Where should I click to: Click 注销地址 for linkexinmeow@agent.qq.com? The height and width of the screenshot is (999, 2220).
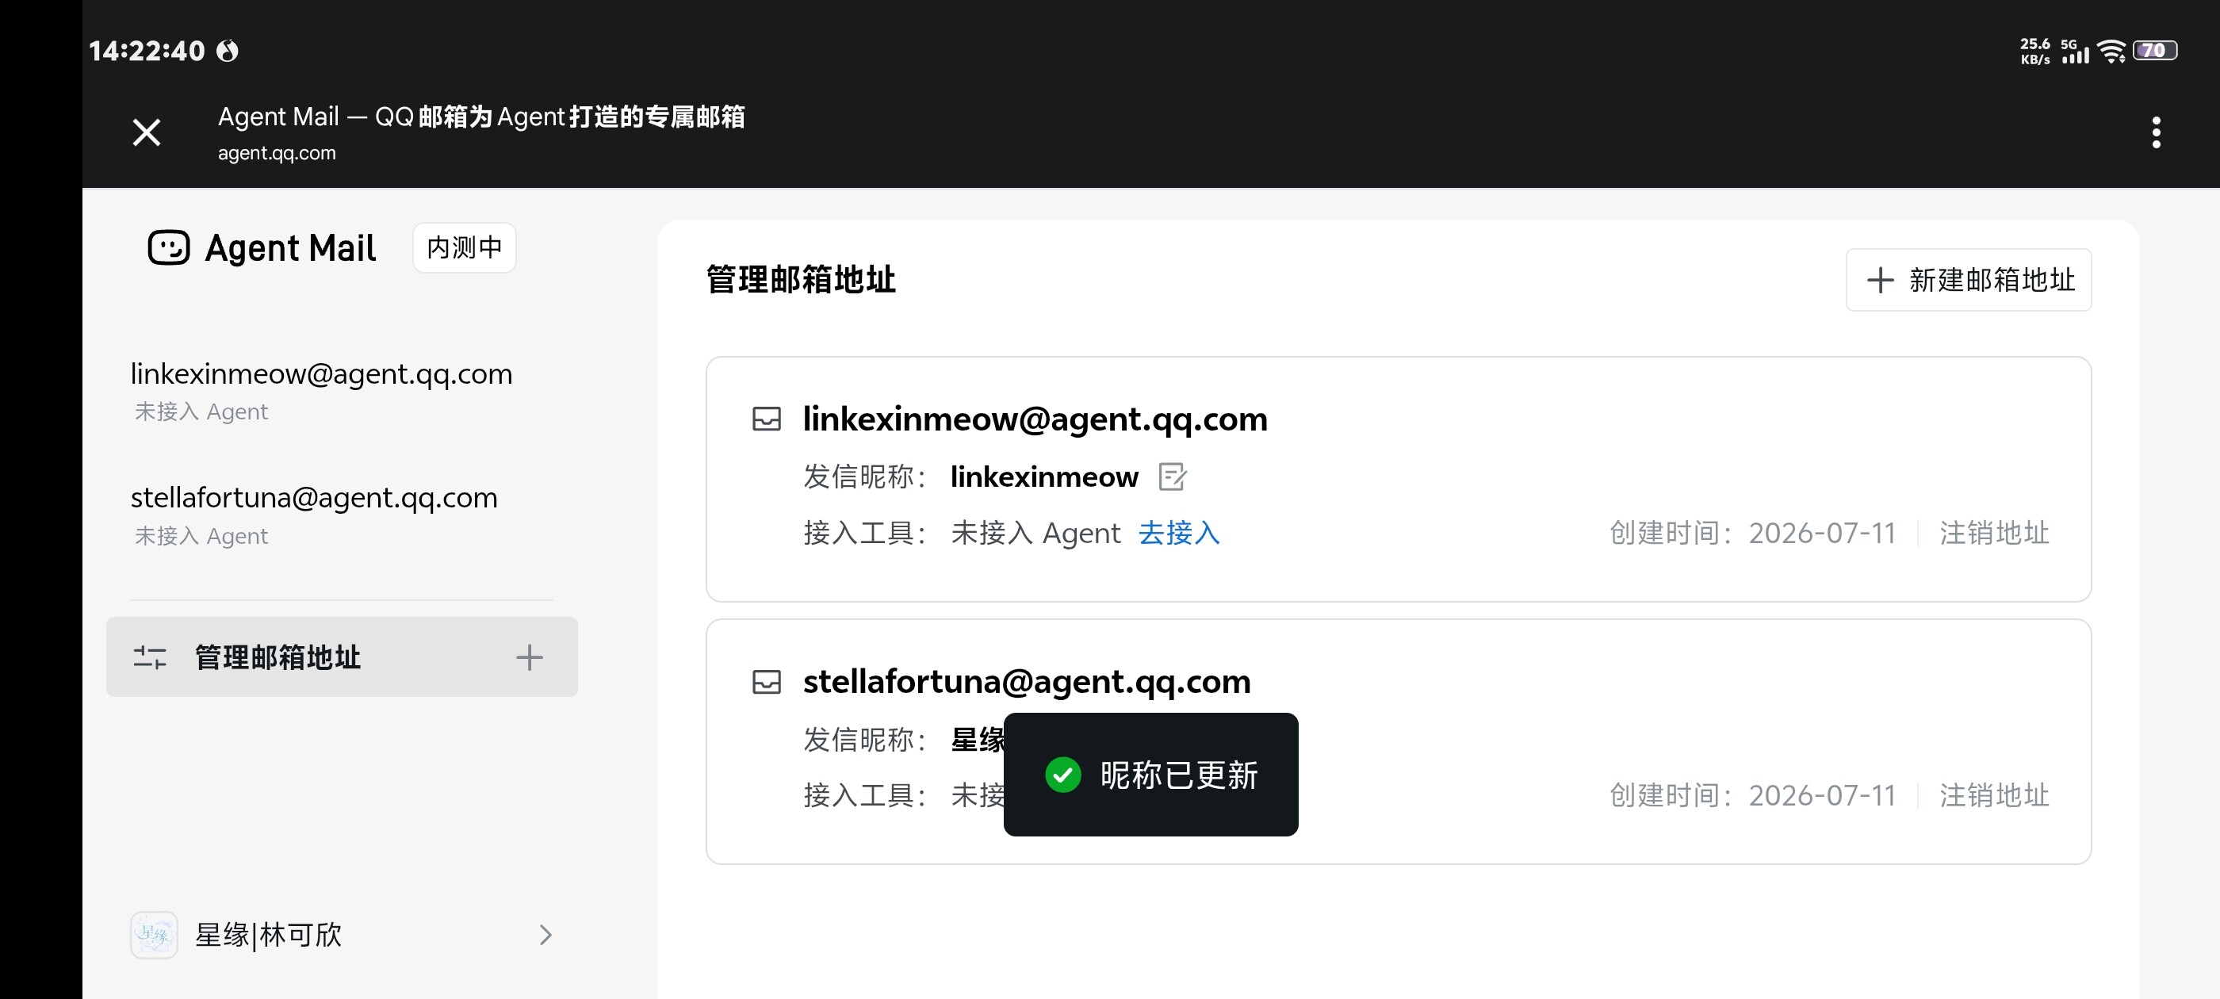click(1994, 533)
